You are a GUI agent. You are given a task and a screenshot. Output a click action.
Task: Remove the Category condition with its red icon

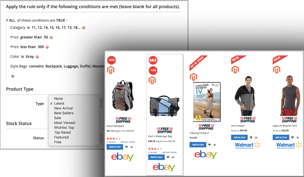click(x=84, y=28)
